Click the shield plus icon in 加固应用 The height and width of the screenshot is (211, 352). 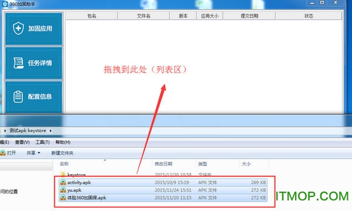coord(18,29)
